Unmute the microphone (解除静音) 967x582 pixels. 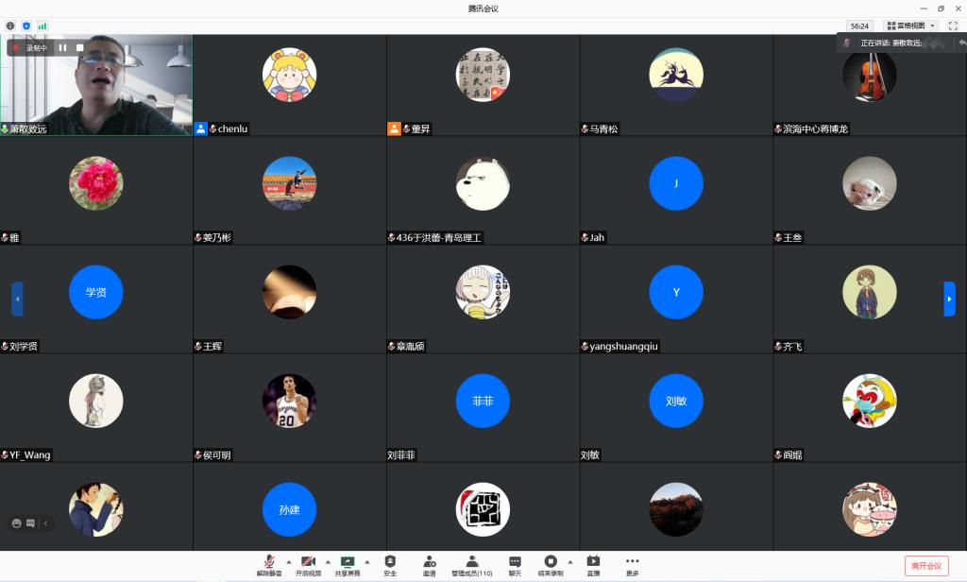[268, 565]
